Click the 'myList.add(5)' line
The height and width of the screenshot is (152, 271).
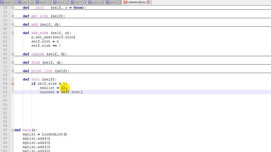tap(36, 138)
